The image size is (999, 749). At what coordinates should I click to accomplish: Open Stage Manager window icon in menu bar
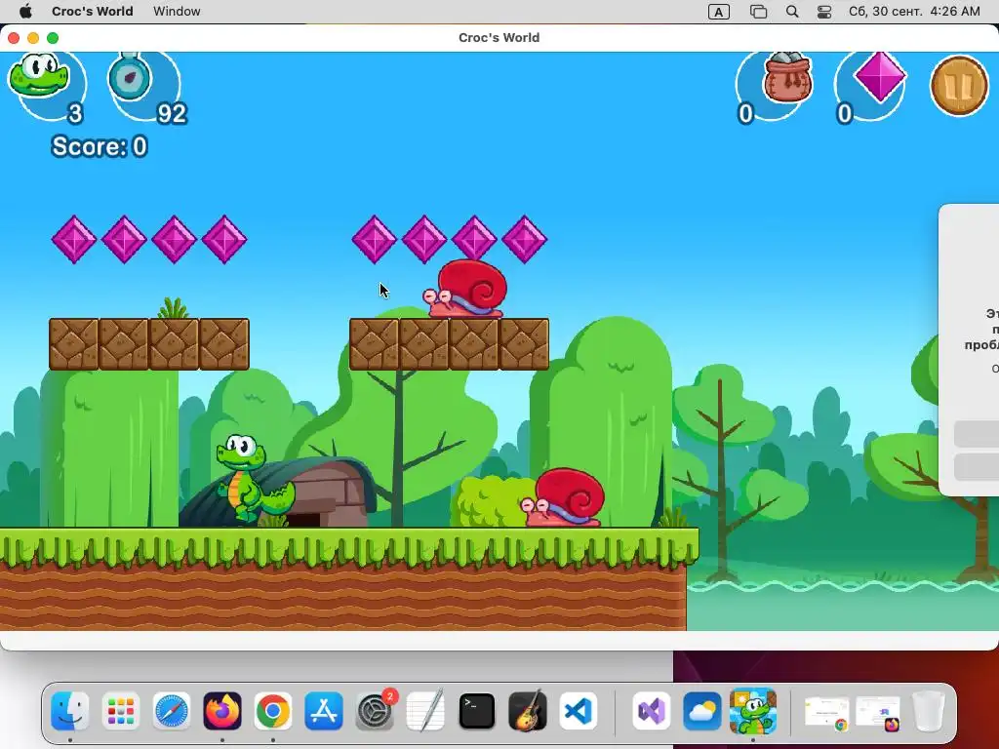(x=758, y=12)
